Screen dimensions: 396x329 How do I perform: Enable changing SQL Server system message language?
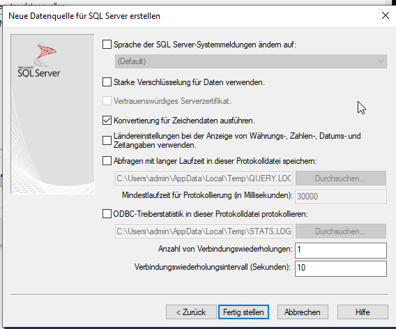coord(107,45)
